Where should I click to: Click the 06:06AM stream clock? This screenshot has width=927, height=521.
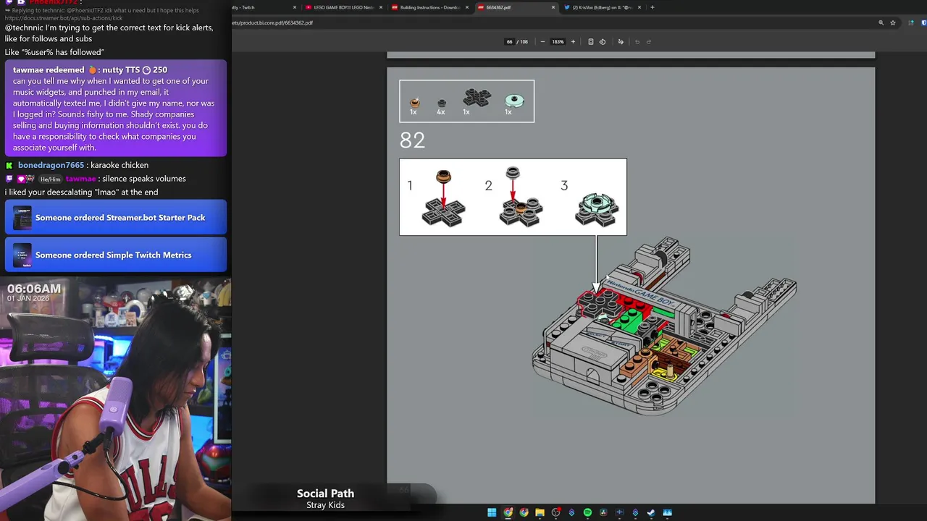point(34,289)
